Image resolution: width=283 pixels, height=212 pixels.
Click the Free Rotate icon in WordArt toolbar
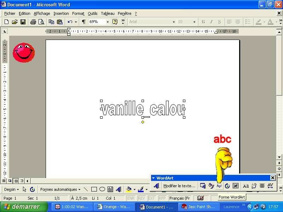pos(227,186)
